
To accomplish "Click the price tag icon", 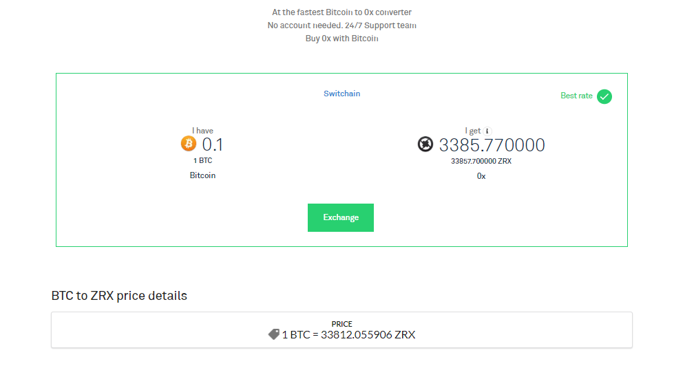I will pyautogui.click(x=273, y=334).
